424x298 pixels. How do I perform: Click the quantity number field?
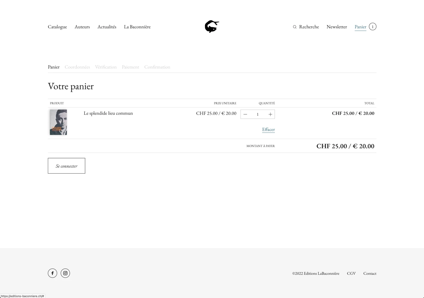click(x=258, y=114)
